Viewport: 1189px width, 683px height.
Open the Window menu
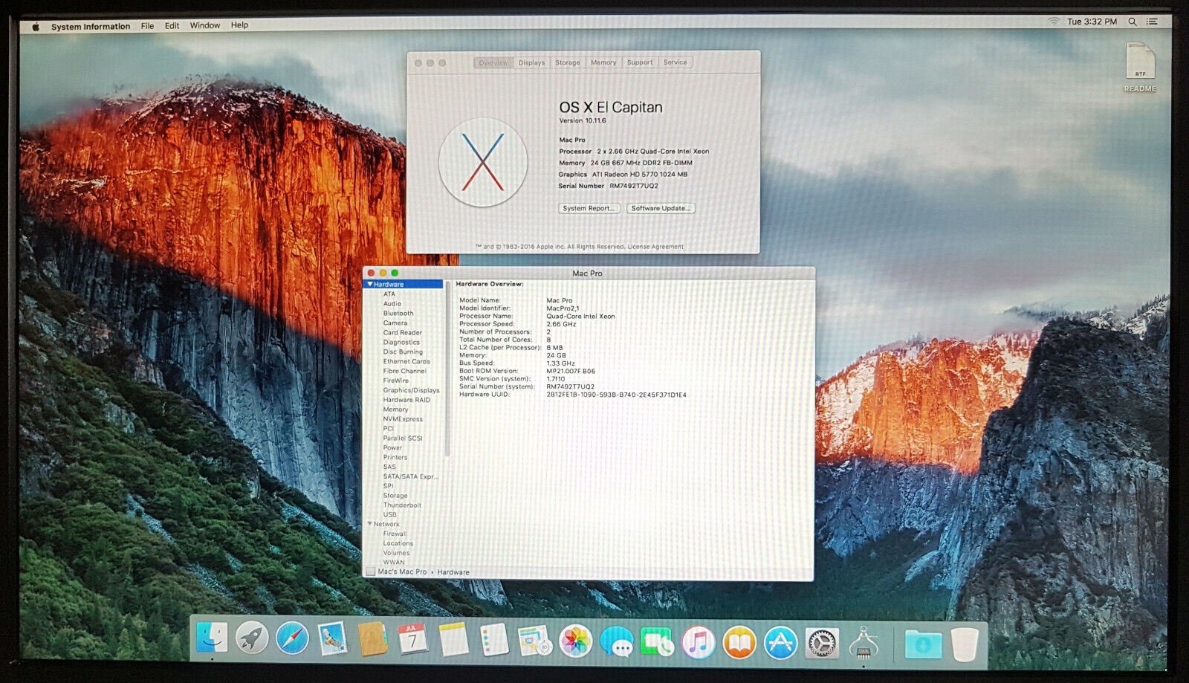click(204, 25)
